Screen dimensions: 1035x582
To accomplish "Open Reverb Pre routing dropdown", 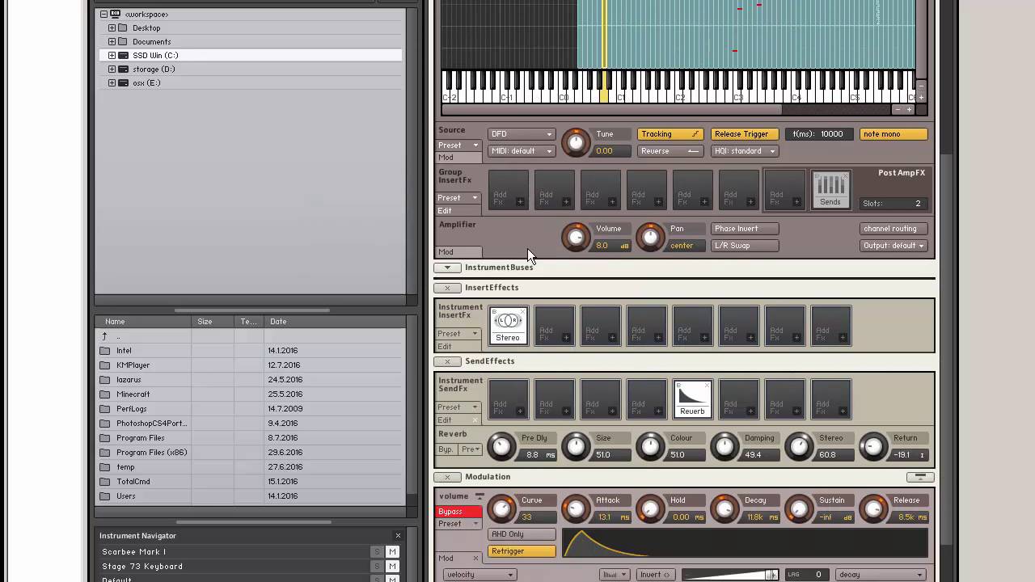I will [470, 449].
